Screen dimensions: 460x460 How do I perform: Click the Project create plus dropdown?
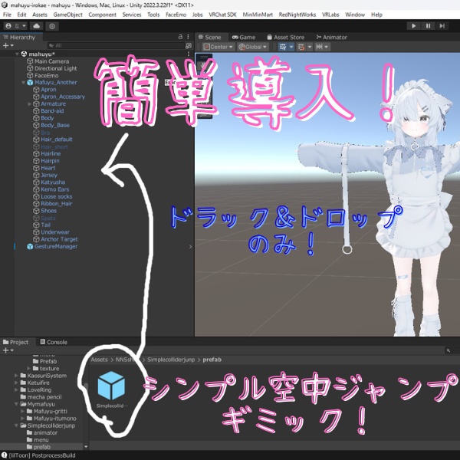[x=8, y=350]
